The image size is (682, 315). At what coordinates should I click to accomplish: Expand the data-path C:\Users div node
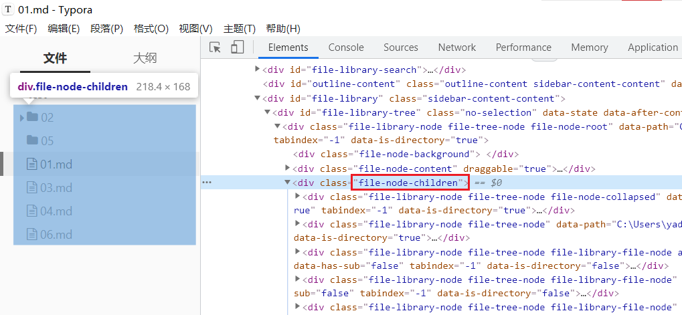(298, 224)
